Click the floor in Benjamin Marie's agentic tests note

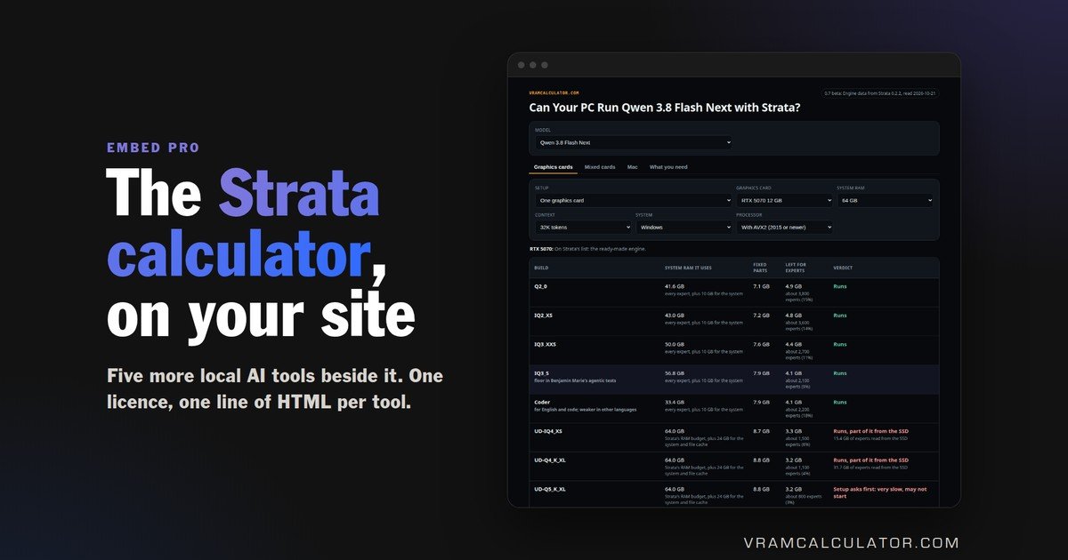tap(575, 380)
